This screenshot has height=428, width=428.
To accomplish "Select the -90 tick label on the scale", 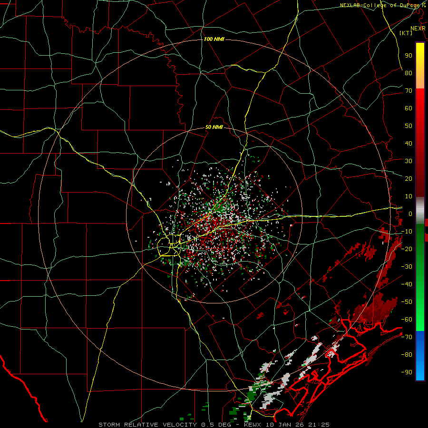I will [x=407, y=372].
